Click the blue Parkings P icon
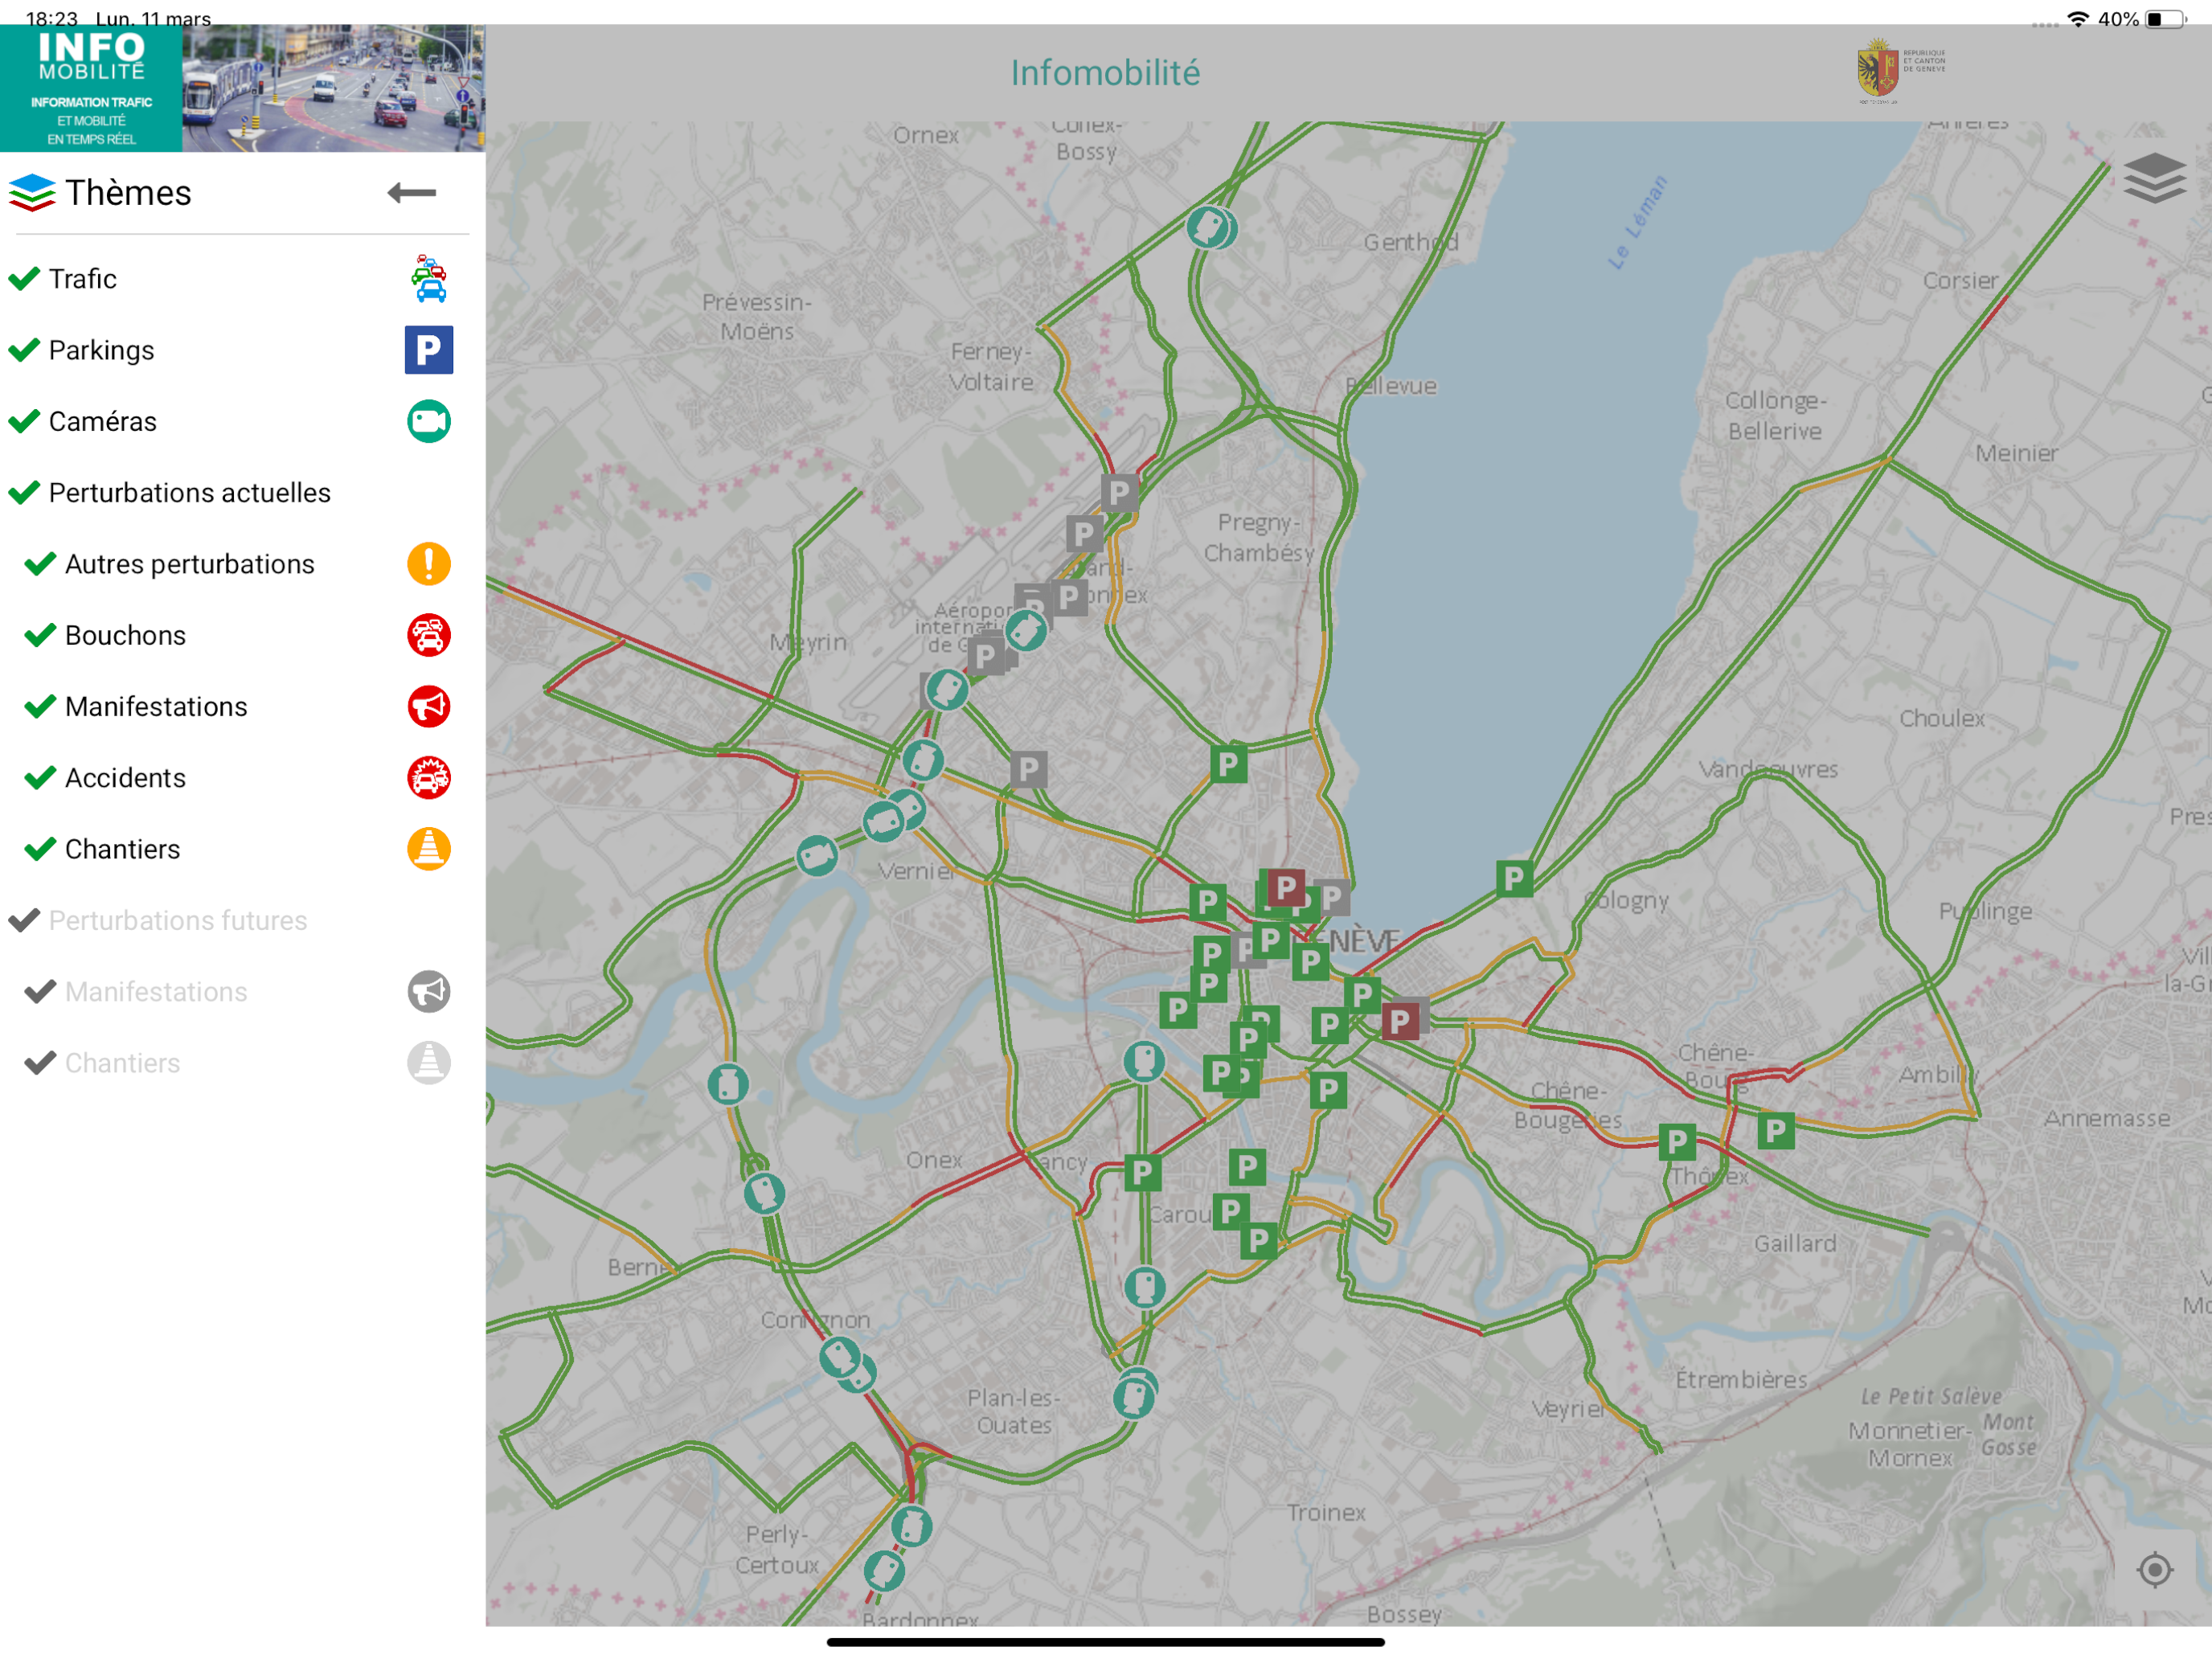The height and width of the screenshot is (1659, 2212). tap(429, 350)
